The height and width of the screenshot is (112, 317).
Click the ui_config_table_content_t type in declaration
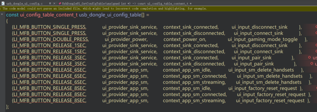(x=49, y=15)
